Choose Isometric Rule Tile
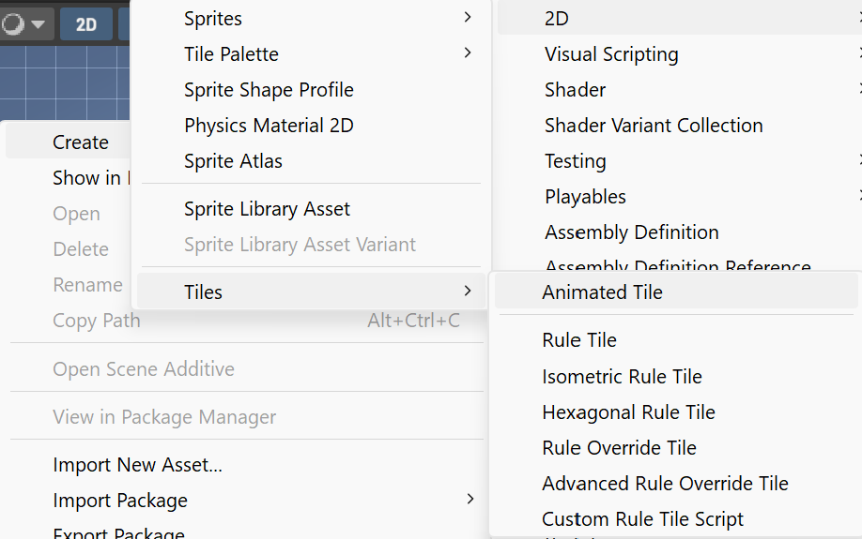862x539 pixels. coord(622,377)
